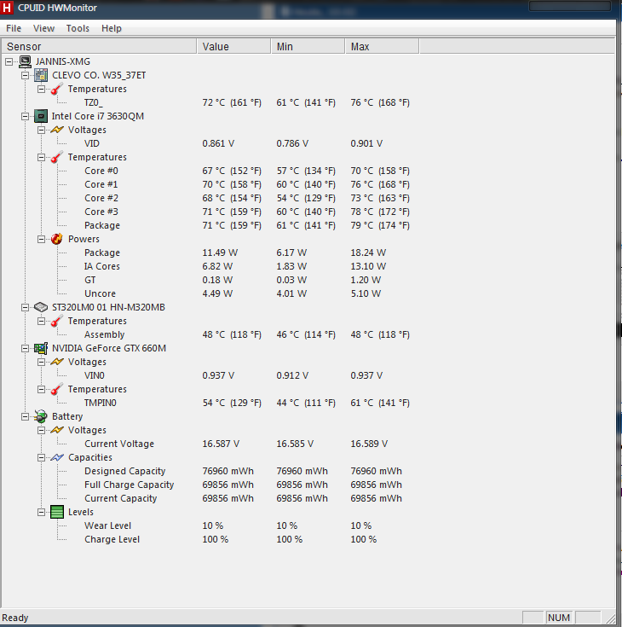Open the File menu
This screenshot has height=627, width=622.
coord(14,28)
